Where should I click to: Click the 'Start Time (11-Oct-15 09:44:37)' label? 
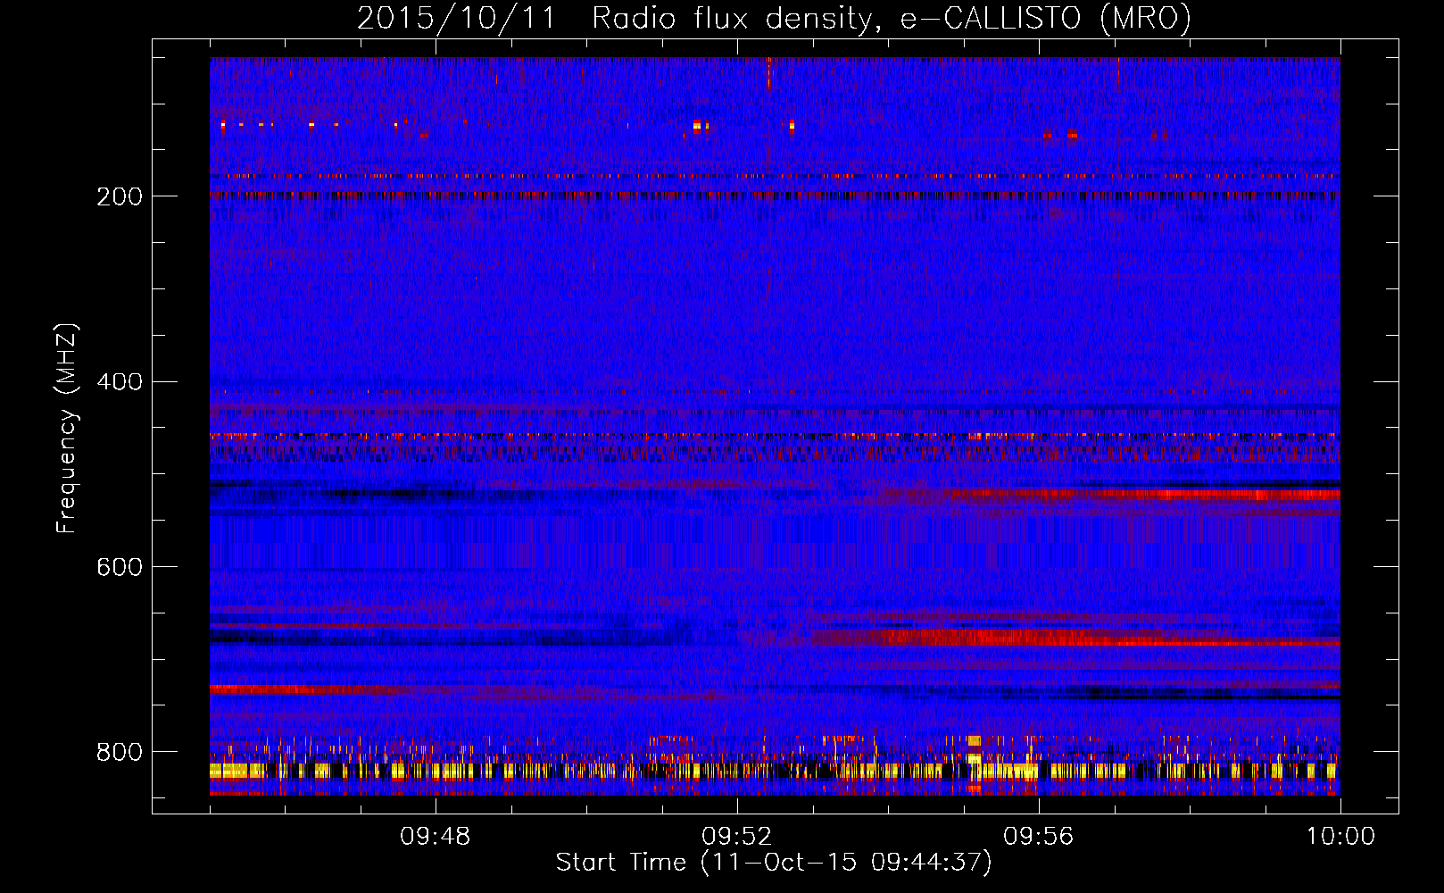pos(774,863)
